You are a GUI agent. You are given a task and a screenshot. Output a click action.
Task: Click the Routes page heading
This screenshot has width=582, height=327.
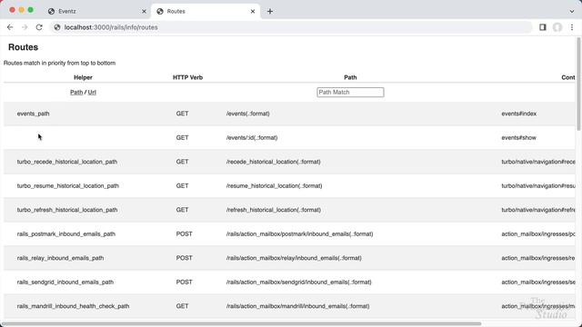point(23,47)
